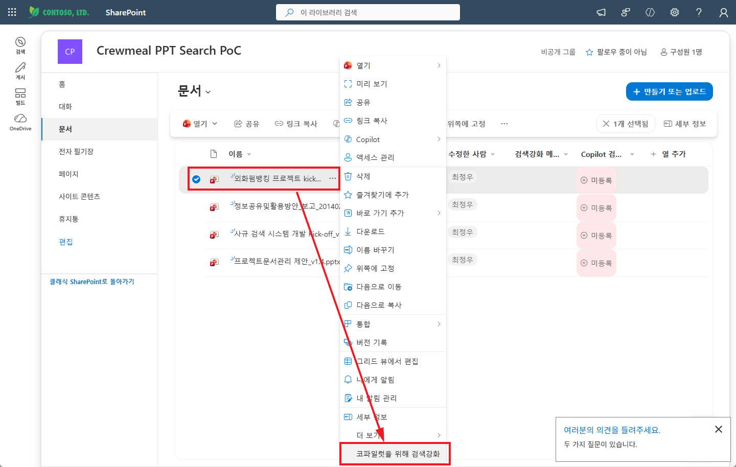Click the trash icon beside 삭제
Screen dimensions: 736x467
tap(348, 176)
